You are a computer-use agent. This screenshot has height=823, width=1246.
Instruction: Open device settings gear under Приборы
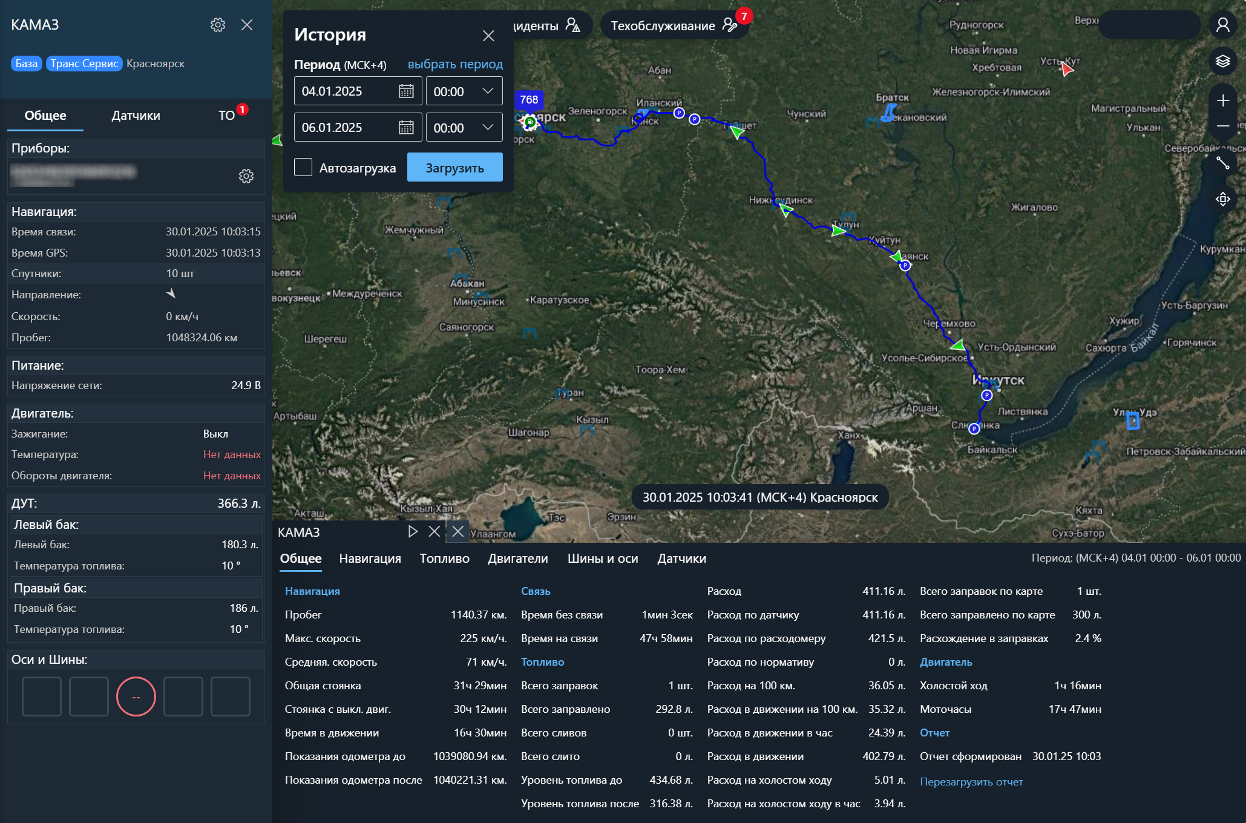(246, 176)
